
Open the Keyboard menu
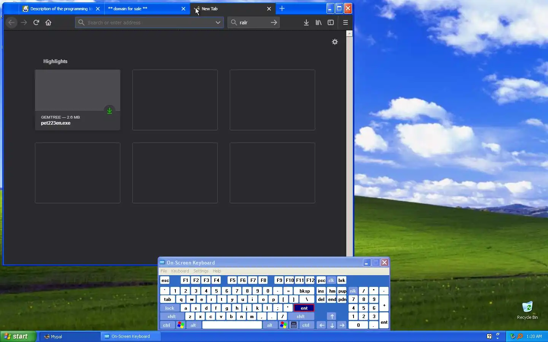pos(180,271)
